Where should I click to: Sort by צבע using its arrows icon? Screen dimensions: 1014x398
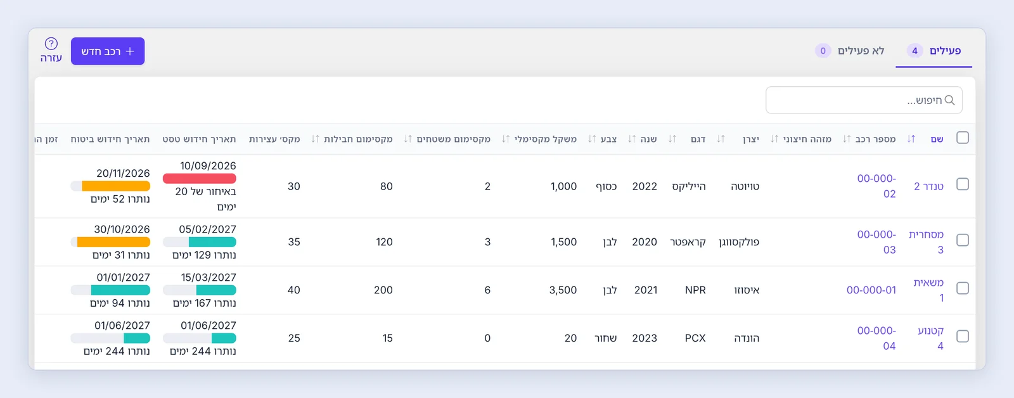[x=592, y=139]
